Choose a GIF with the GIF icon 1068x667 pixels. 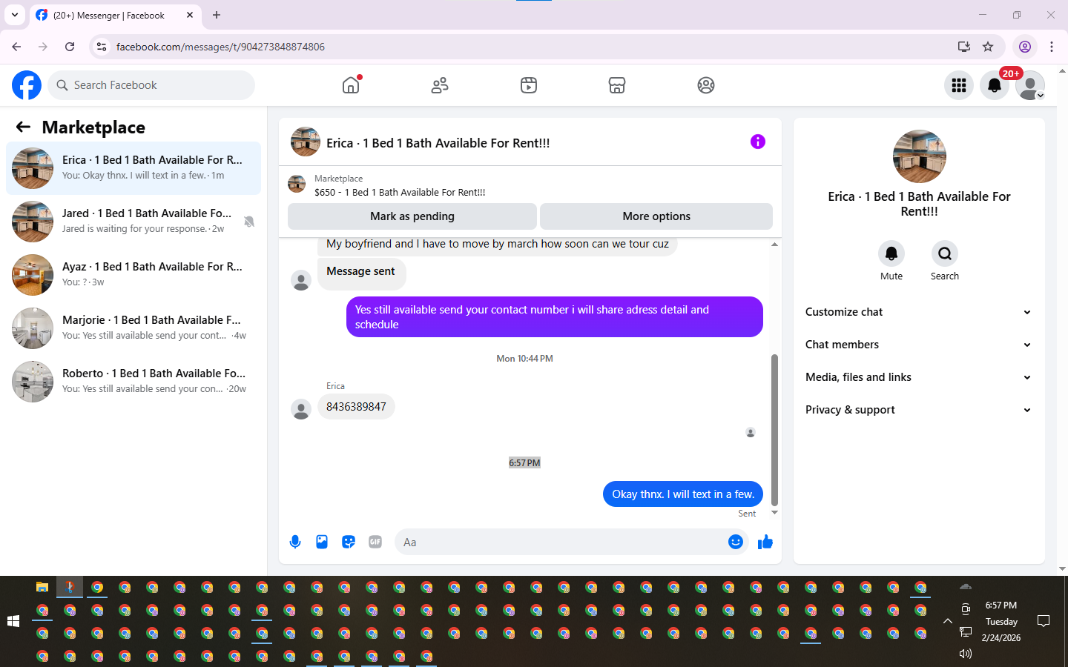click(375, 542)
